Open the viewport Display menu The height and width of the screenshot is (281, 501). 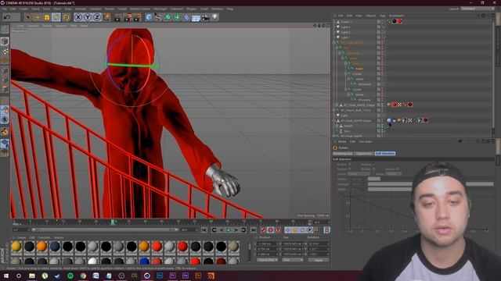point(47,26)
